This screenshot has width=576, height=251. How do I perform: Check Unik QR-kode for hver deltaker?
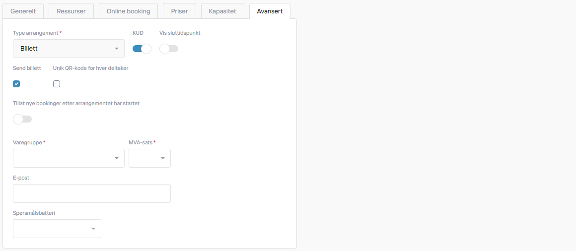(57, 84)
